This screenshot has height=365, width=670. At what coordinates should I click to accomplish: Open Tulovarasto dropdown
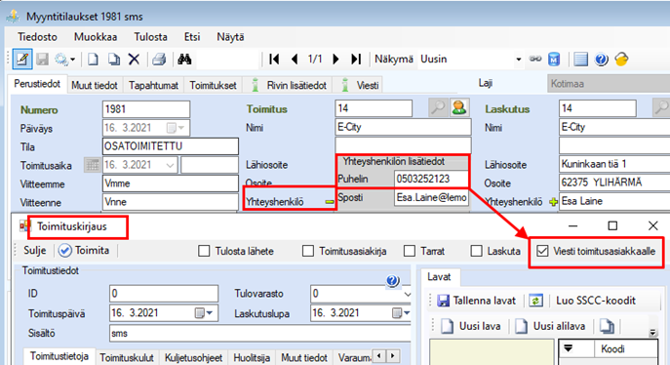[407, 294]
